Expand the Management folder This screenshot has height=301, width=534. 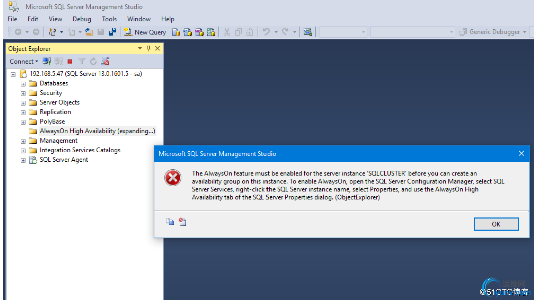[23, 141]
